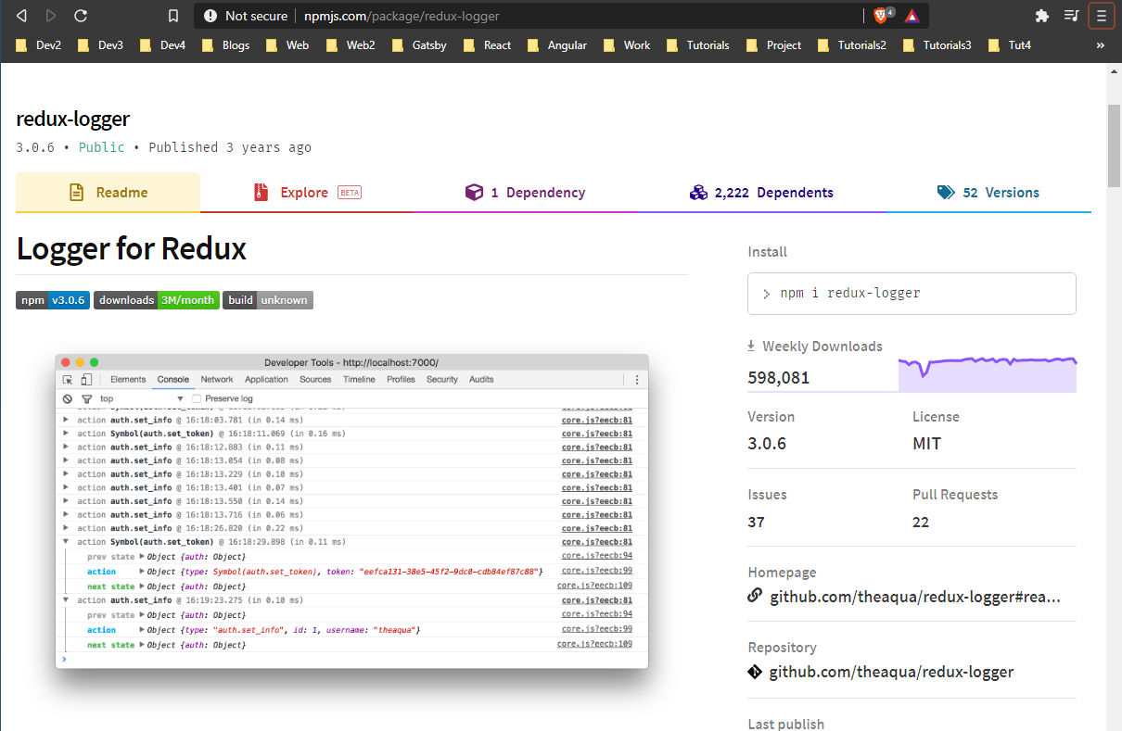
Task: Open the Tutorials bookmarks folder
Action: [x=698, y=44]
